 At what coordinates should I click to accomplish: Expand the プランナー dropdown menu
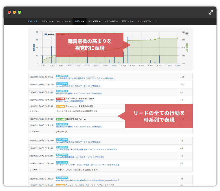pos(47,21)
